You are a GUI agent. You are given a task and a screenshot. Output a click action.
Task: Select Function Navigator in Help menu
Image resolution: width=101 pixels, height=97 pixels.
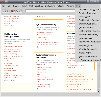[88, 13]
